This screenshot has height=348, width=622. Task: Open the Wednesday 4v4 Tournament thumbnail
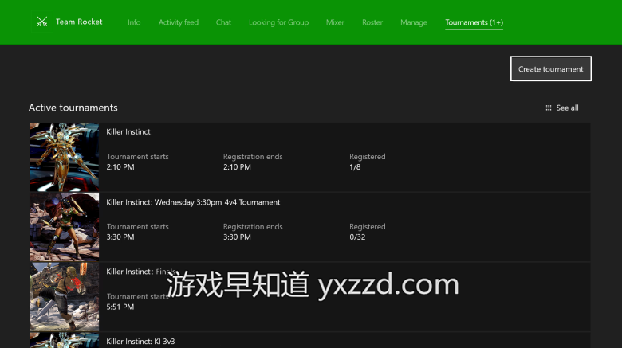(65, 227)
